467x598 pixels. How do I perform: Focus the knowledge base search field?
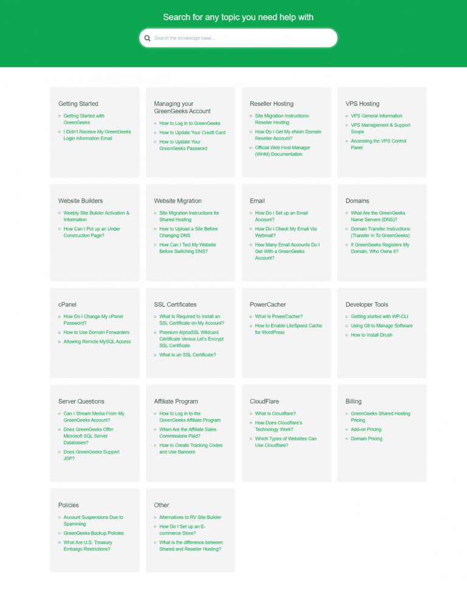[238, 38]
